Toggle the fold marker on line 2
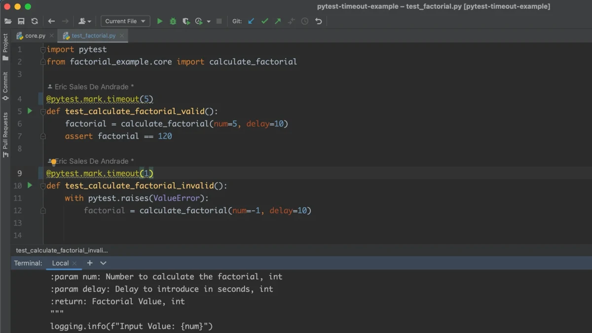The height and width of the screenshot is (333, 592). 43,62
